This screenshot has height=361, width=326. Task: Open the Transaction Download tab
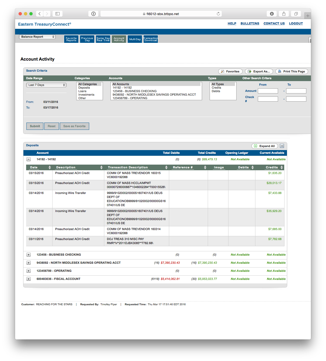click(151, 39)
